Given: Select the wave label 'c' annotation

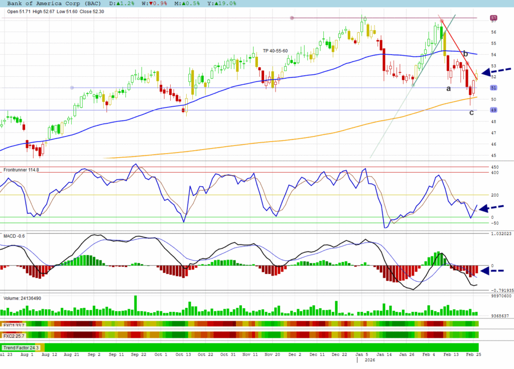Looking at the screenshot, I should 471,112.
